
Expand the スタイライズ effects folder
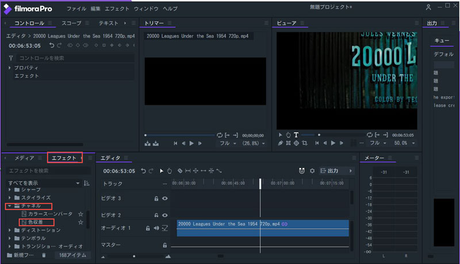pos(10,198)
